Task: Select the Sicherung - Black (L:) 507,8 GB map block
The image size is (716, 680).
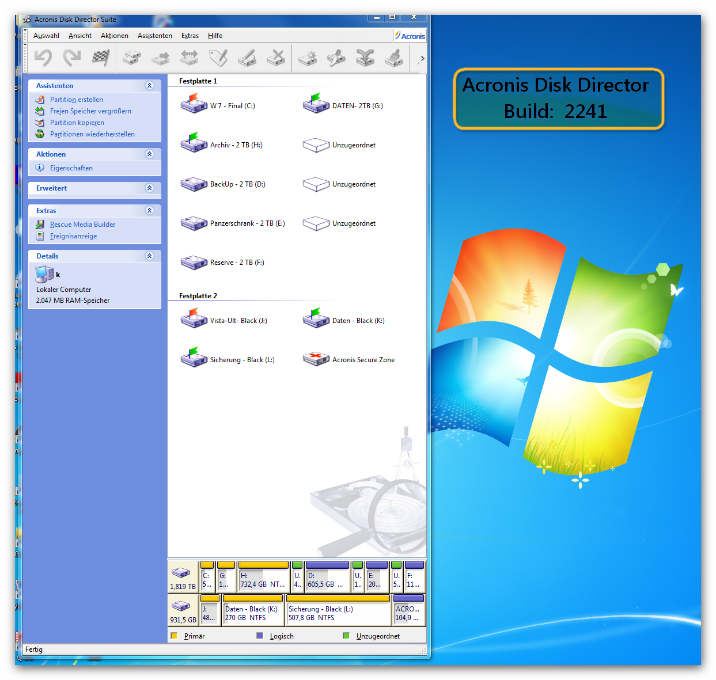Action: coord(339,610)
